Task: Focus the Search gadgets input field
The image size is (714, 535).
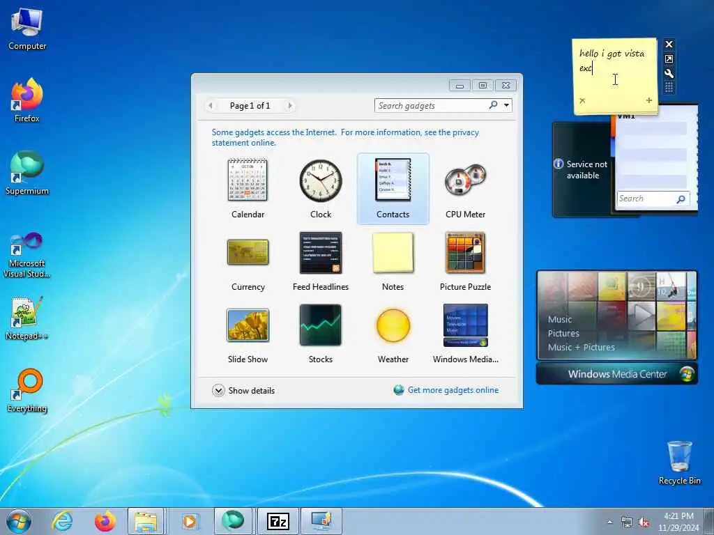Action: click(432, 106)
